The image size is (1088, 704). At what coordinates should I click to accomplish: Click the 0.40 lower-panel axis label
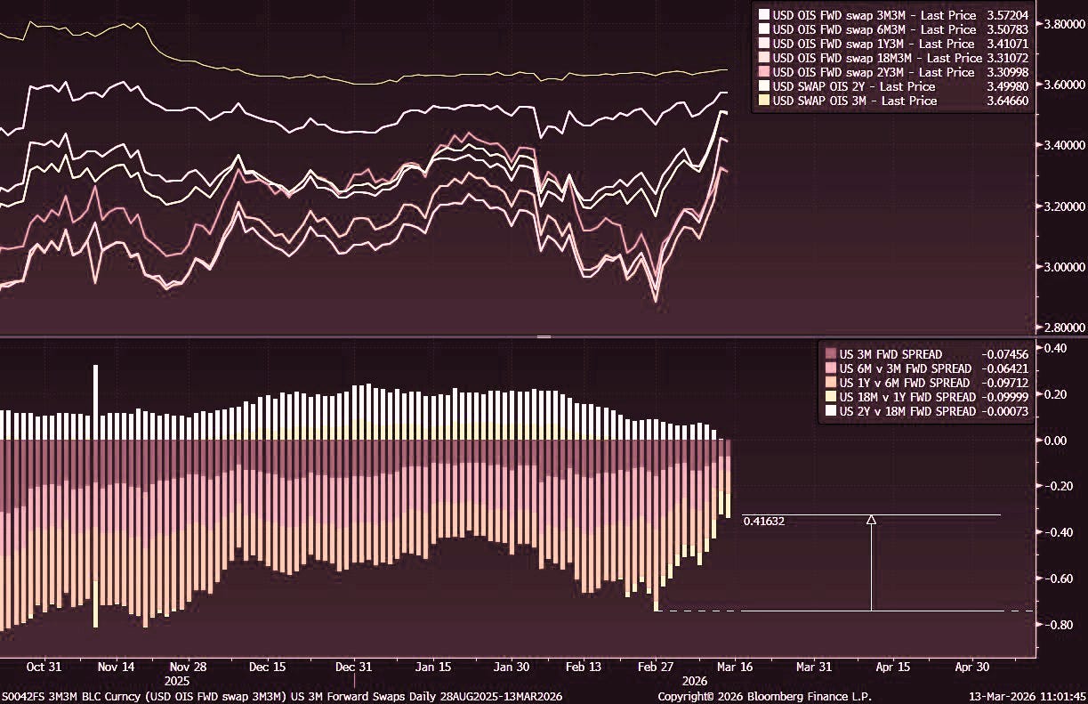pyautogui.click(x=1055, y=348)
